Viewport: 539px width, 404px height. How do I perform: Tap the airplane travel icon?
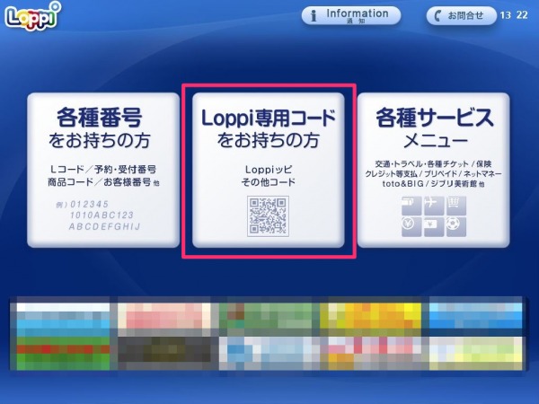pos(434,206)
